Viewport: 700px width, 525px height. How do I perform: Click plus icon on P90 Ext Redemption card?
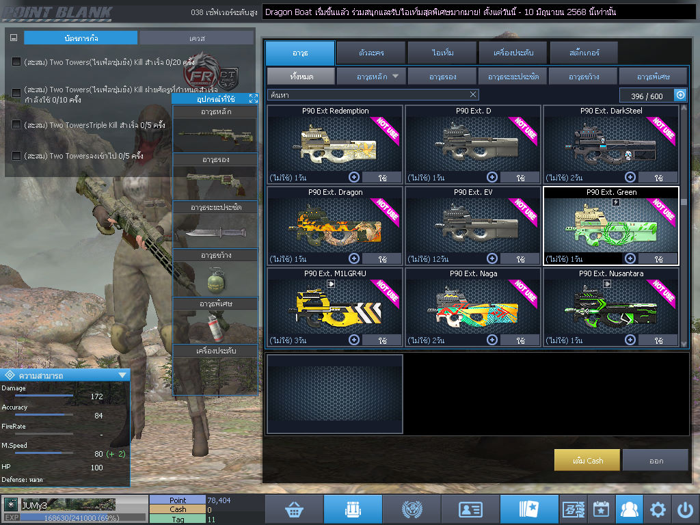(354, 177)
